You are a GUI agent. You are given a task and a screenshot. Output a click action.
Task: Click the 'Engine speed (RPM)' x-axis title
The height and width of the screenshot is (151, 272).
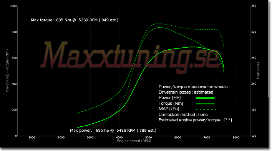click(134, 141)
